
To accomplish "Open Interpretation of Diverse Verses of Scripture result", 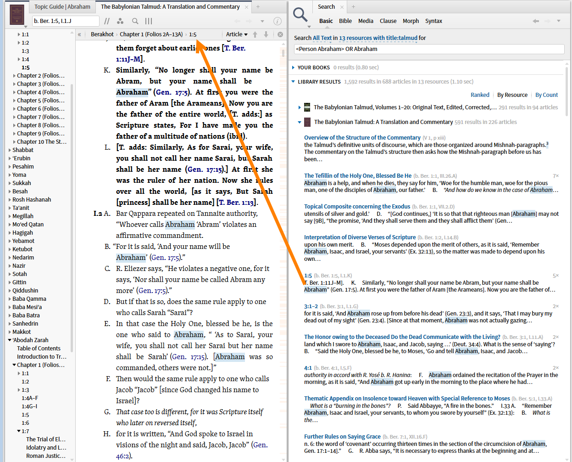I will (x=360, y=237).
